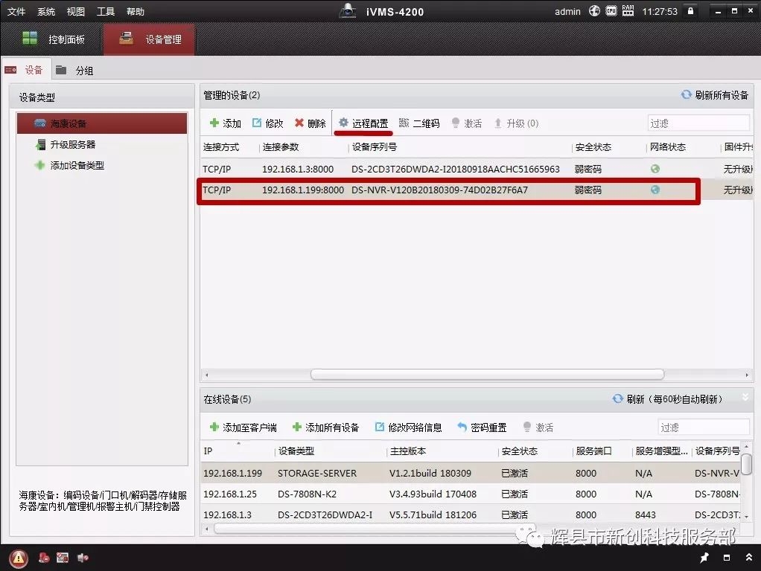The width and height of the screenshot is (761, 571).
Task: Click the alarm device icon in bottom bar
Action: (x=44, y=558)
